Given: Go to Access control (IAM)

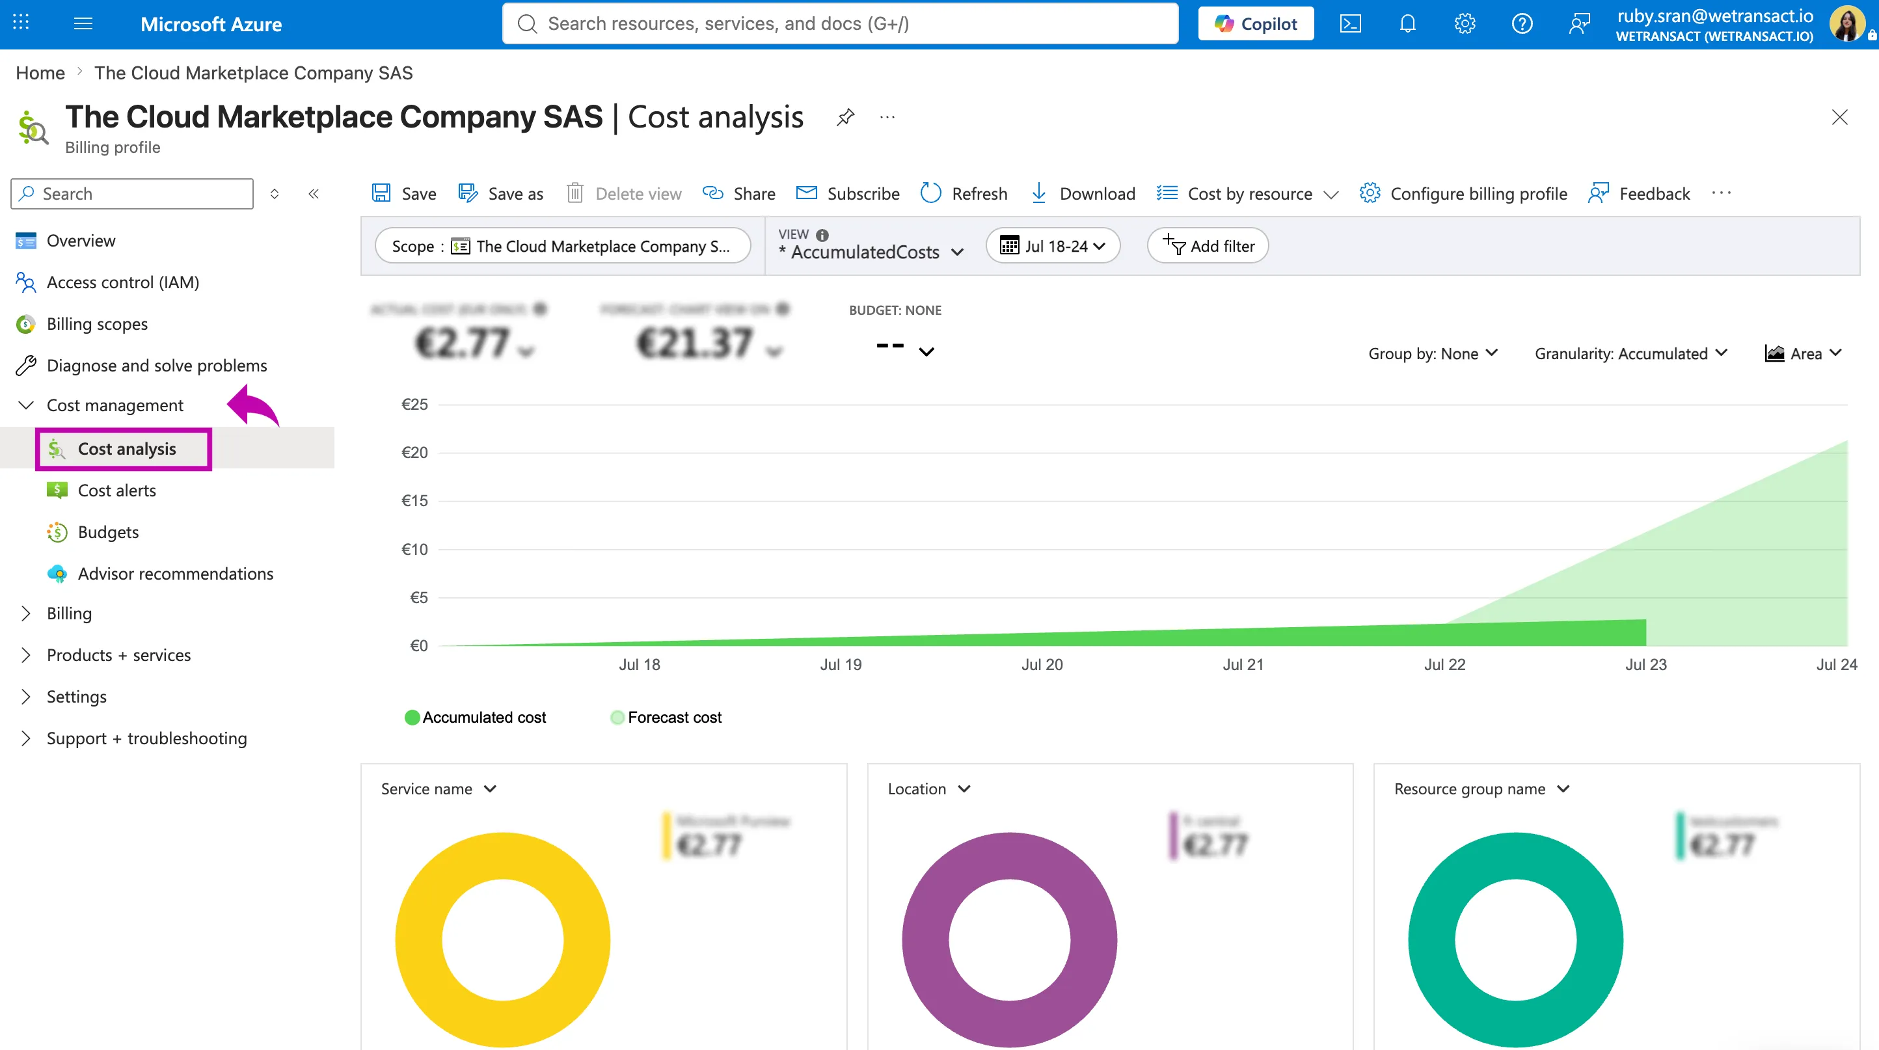Looking at the screenshot, I should 122,282.
